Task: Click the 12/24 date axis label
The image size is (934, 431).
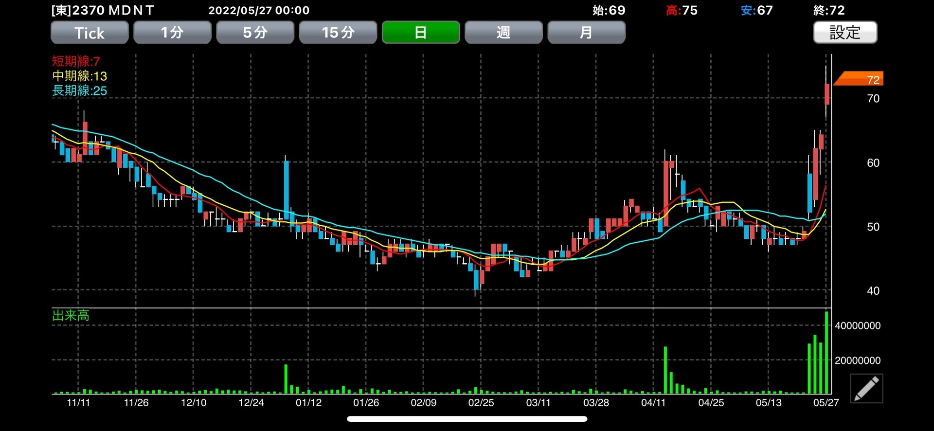Action: click(x=251, y=403)
